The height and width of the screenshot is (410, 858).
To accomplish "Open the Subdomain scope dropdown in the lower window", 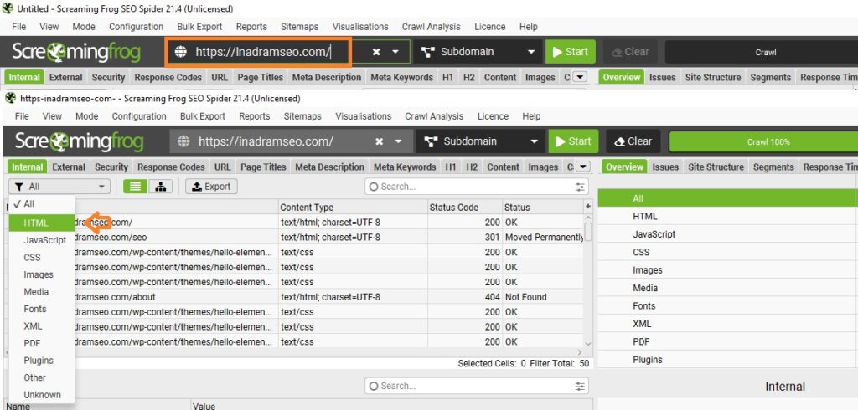I will point(481,141).
